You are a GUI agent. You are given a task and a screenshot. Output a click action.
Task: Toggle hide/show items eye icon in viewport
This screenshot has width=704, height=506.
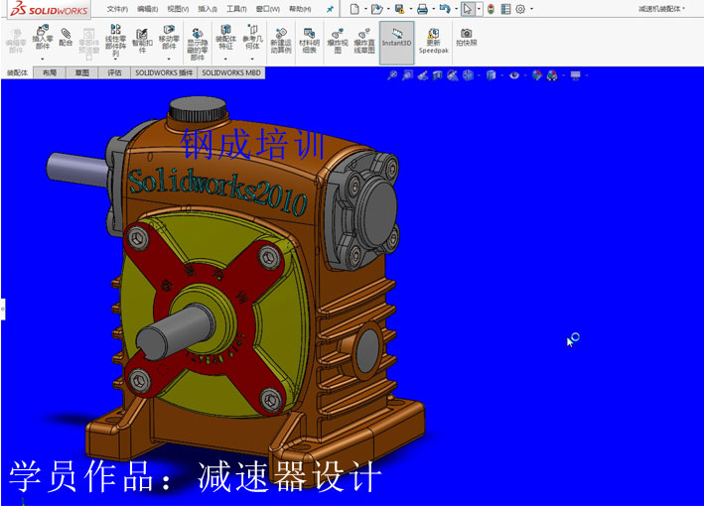pyautogui.click(x=514, y=75)
